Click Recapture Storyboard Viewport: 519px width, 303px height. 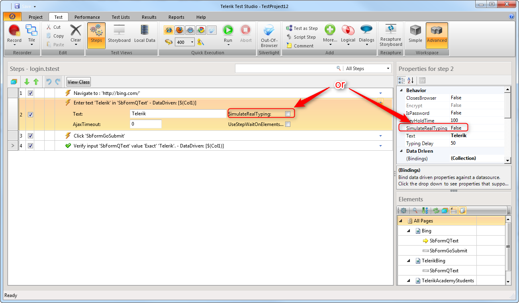coord(391,35)
